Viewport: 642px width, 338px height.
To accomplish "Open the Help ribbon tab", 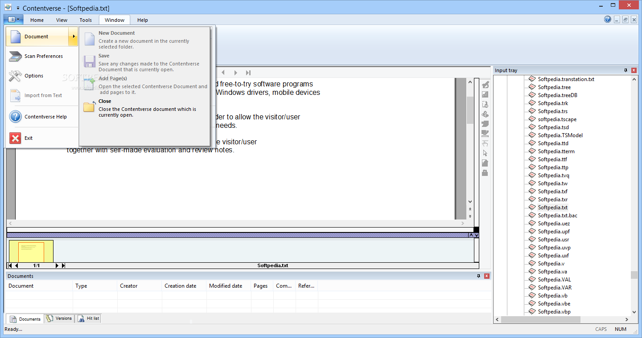I will tap(143, 20).
